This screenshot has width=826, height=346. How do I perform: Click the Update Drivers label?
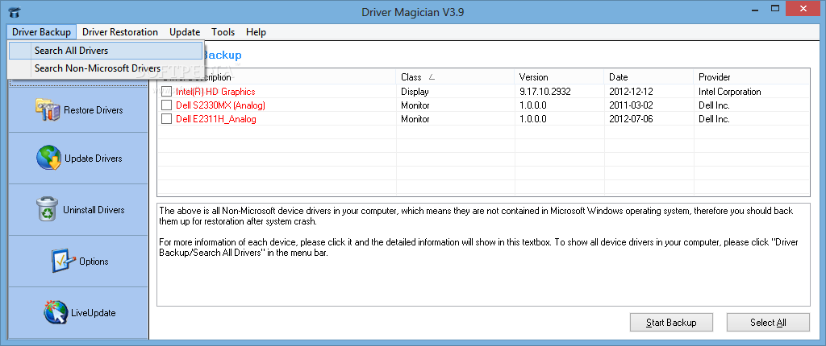click(x=94, y=159)
